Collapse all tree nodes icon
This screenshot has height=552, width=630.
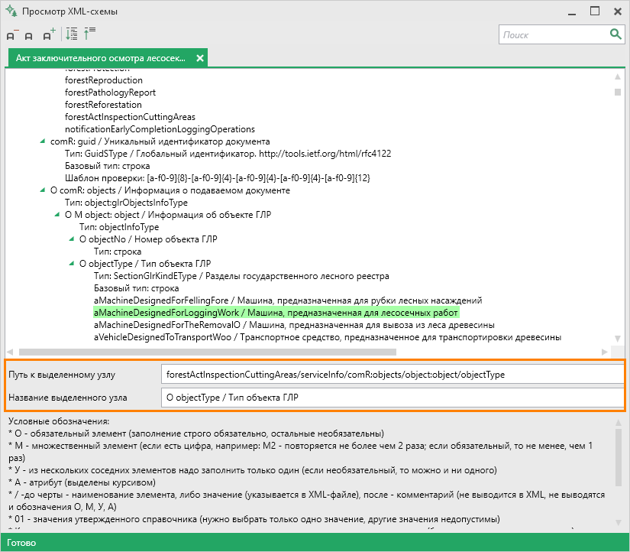tap(89, 34)
